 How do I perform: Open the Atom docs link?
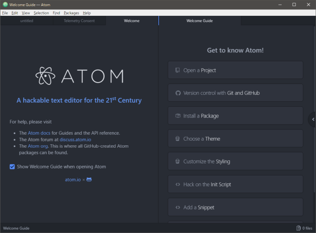point(39,133)
